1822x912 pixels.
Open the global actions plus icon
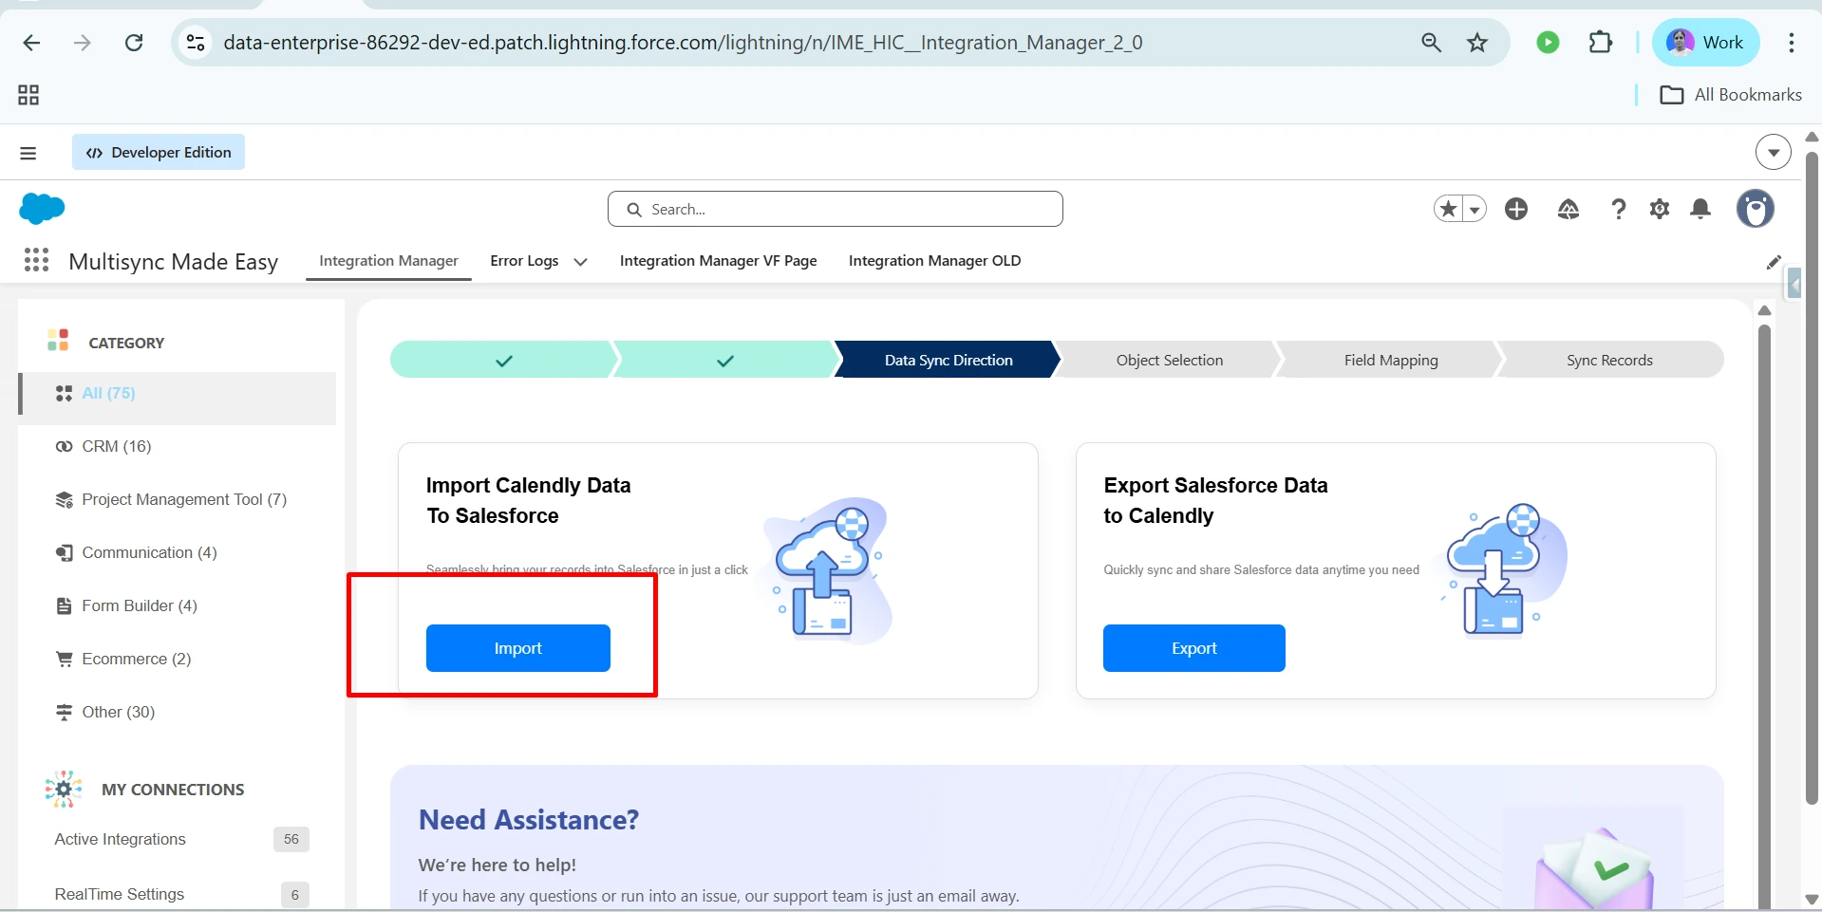click(1516, 209)
